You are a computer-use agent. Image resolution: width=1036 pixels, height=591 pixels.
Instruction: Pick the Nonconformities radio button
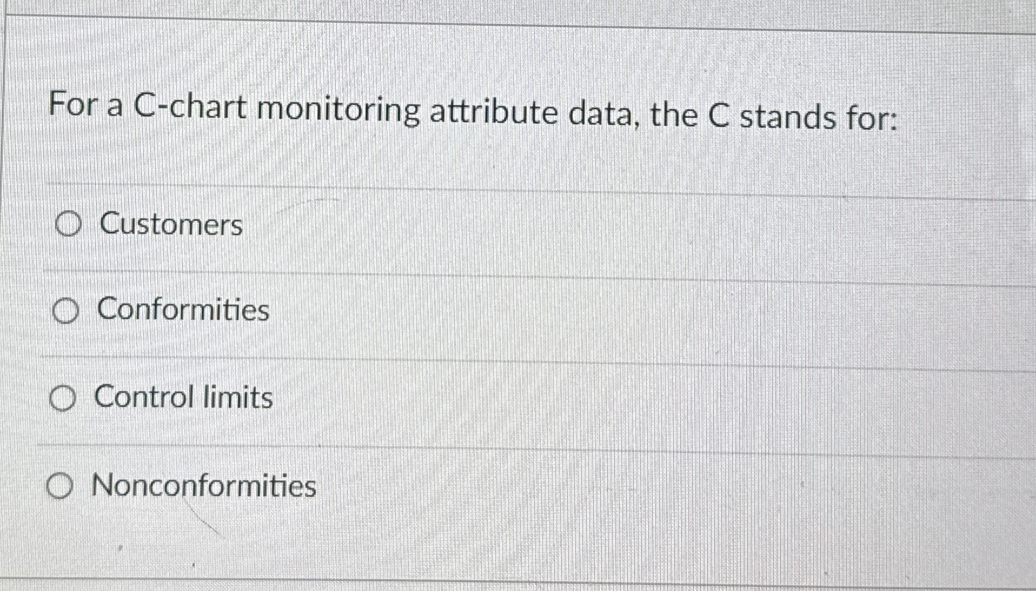tap(60, 487)
